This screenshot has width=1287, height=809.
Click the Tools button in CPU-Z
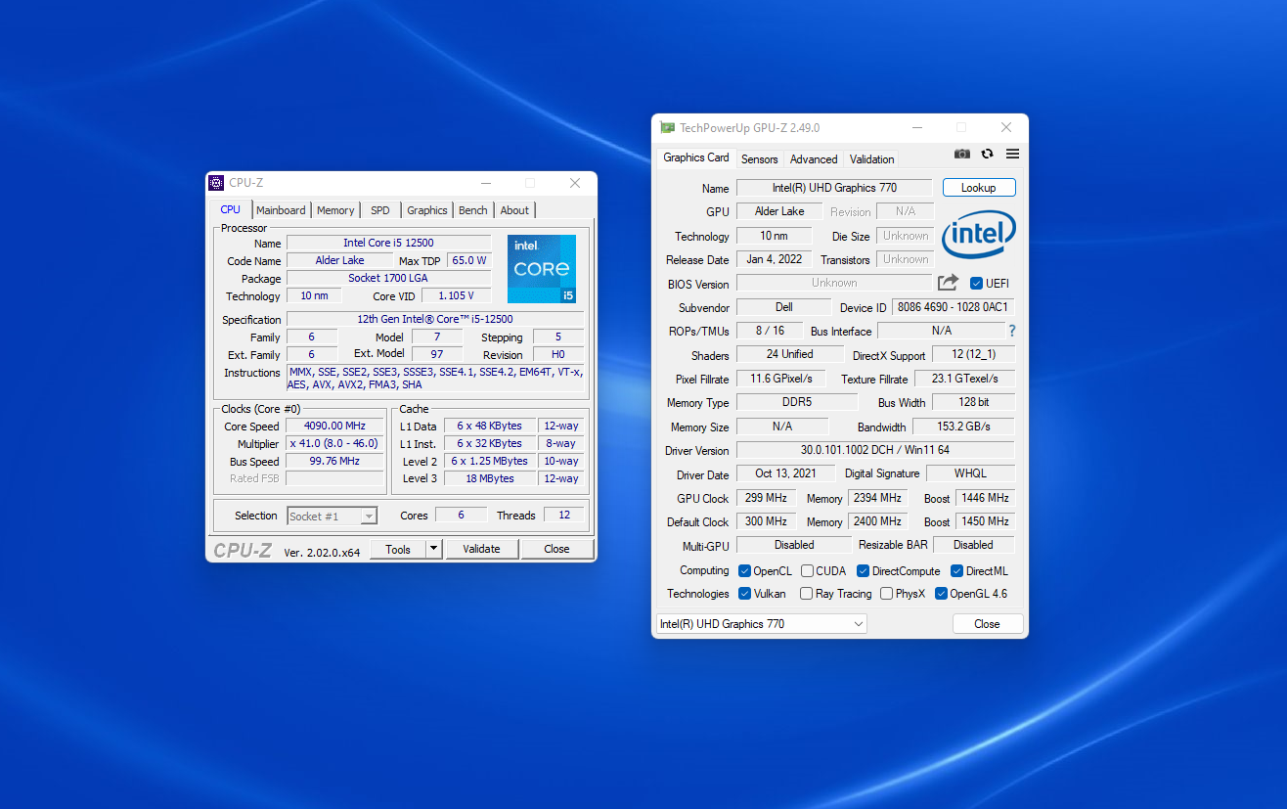(398, 549)
